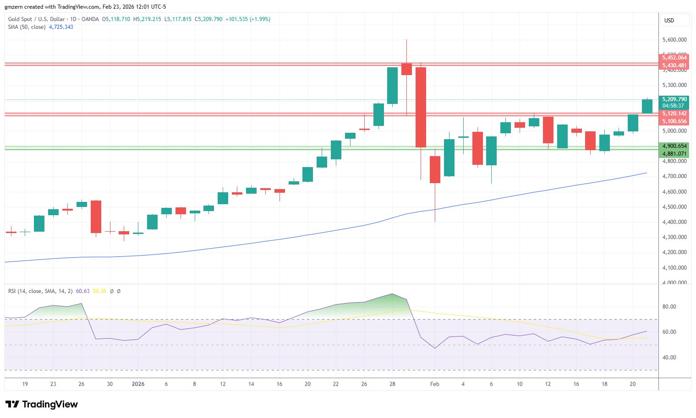
Task: Click the 19 date label on the time axis
Action: click(x=25, y=384)
